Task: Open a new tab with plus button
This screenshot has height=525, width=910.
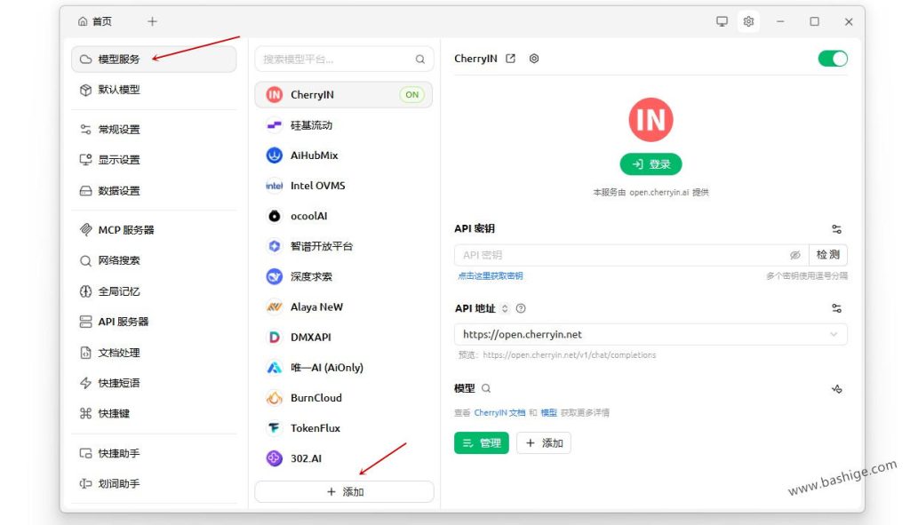Action: point(152,21)
